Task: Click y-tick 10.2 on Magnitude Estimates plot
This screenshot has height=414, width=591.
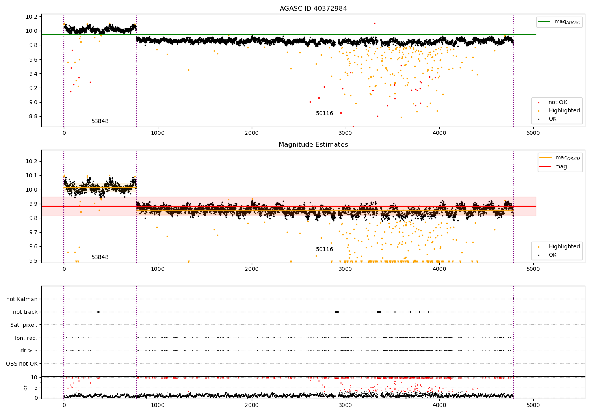Action: 32,161
